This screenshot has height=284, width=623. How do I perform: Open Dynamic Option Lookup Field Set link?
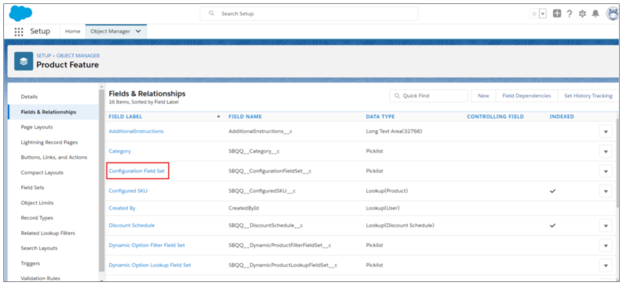tap(150, 265)
